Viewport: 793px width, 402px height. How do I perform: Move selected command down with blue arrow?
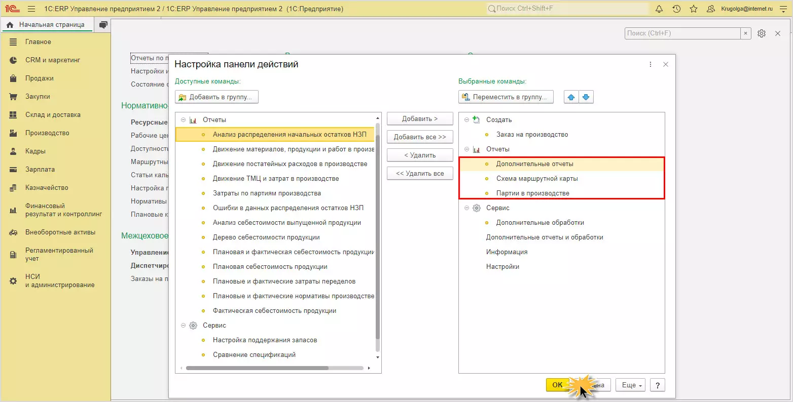pyautogui.click(x=586, y=97)
